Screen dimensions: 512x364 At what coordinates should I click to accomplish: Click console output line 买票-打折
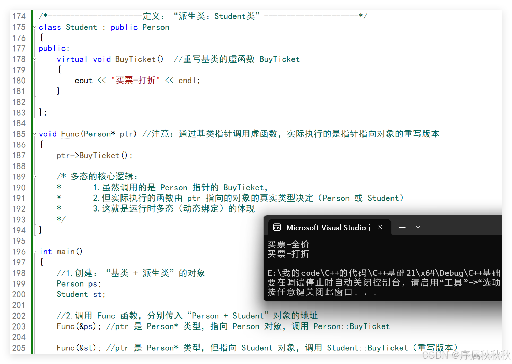coord(288,254)
